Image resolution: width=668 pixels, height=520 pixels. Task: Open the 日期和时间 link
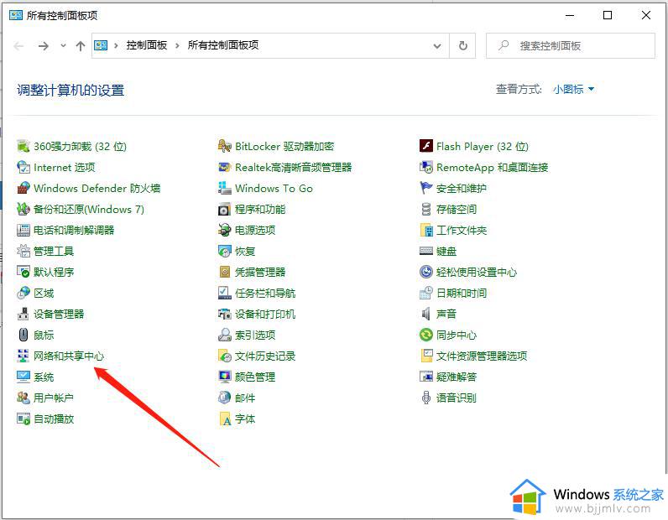coord(462,293)
